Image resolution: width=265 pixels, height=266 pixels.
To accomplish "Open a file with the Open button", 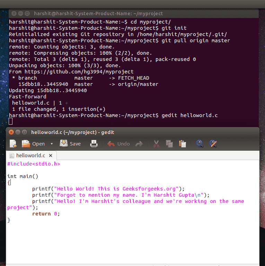I will click(x=33, y=144).
